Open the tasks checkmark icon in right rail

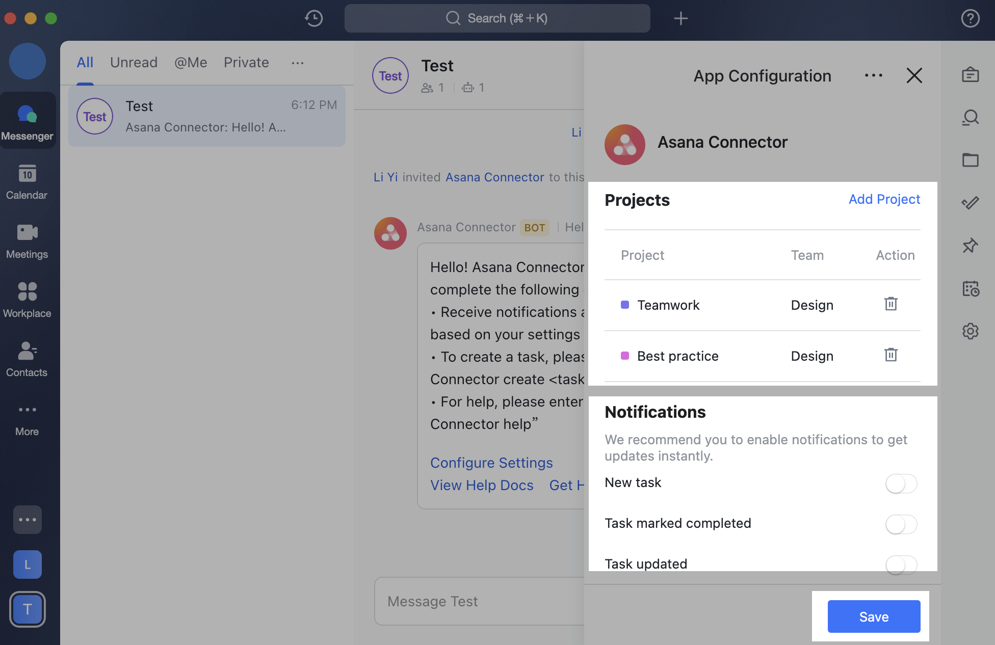[x=971, y=203]
